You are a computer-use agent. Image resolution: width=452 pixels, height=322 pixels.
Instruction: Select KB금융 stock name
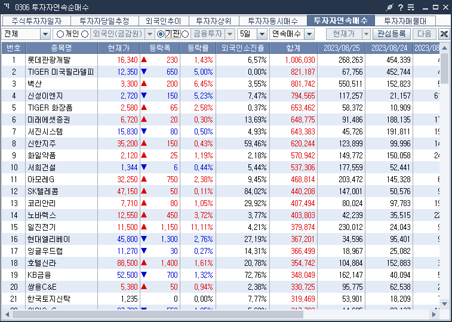(x=39, y=275)
